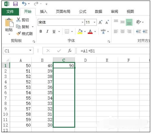Click the Name Box showing C1
Screen dimensions: 151x133
click(16, 51)
